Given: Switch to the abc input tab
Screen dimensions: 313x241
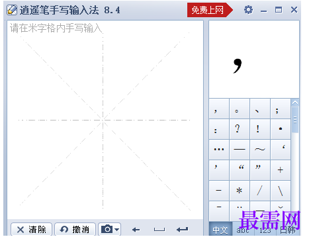Looking at the screenshot, I should point(243,230).
